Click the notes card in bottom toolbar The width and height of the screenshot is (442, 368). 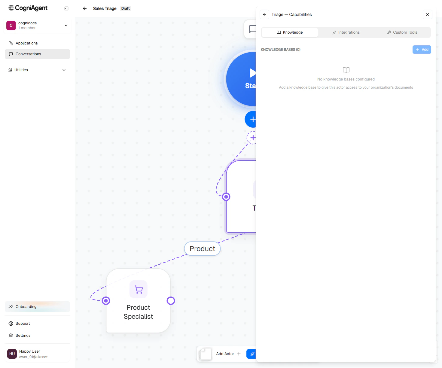206,354
